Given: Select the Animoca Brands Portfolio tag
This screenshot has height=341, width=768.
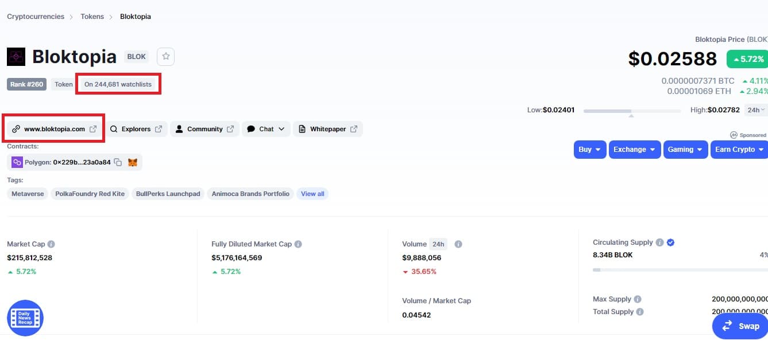Looking at the screenshot, I should pos(250,194).
